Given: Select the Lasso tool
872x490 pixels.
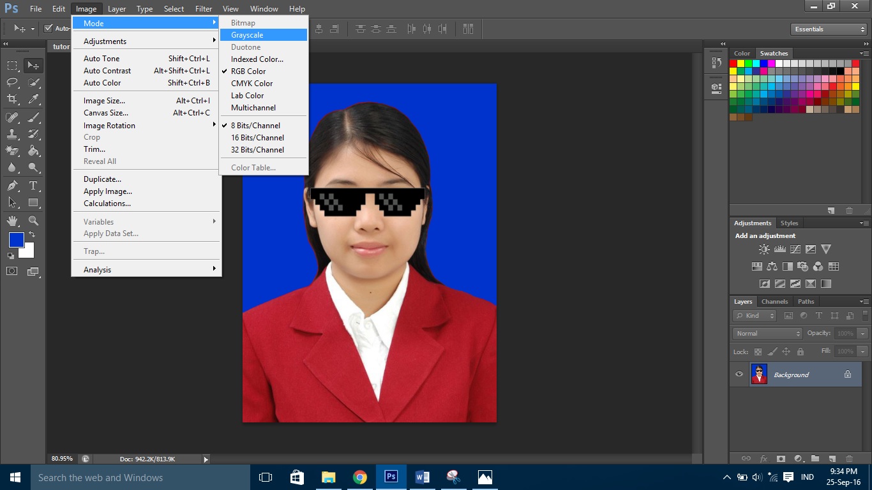Looking at the screenshot, I should (12, 82).
